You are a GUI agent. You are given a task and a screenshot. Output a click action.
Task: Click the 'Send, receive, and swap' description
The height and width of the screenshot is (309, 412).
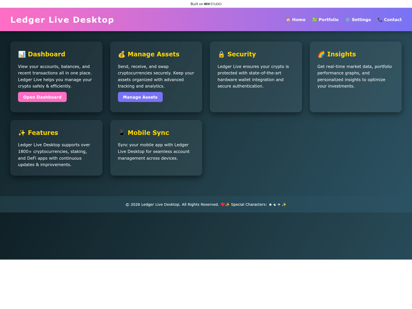click(156, 76)
